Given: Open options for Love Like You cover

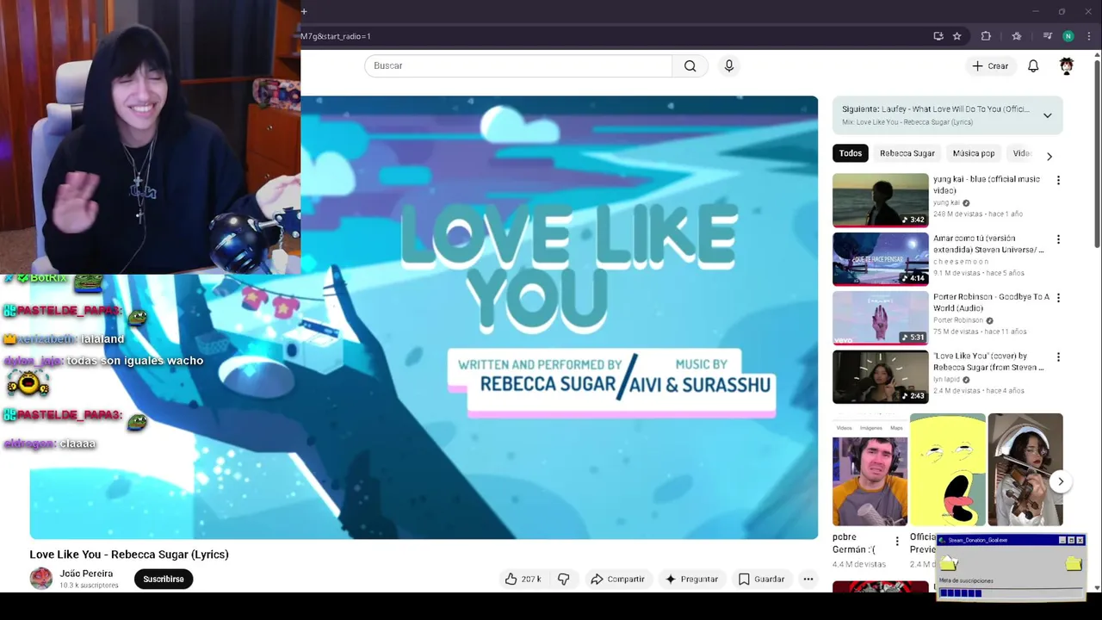Looking at the screenshot, I should point(1058,356).
